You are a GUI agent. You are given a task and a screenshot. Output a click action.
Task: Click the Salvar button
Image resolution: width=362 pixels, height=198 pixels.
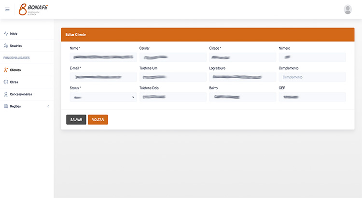(x=76, y=120)
